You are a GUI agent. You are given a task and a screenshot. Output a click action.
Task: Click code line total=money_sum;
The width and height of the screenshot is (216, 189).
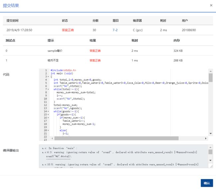(x=65, y=105)
